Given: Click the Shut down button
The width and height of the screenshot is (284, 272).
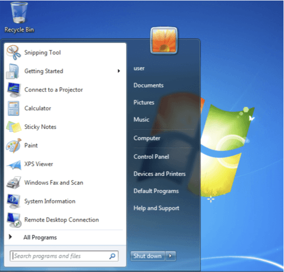Looking at the screenshot, I should pyautogui.click(x=148, y=256).
